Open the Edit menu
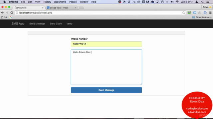Image resolution: width=213 pixels, height=119 pixels. coord(30,2)
